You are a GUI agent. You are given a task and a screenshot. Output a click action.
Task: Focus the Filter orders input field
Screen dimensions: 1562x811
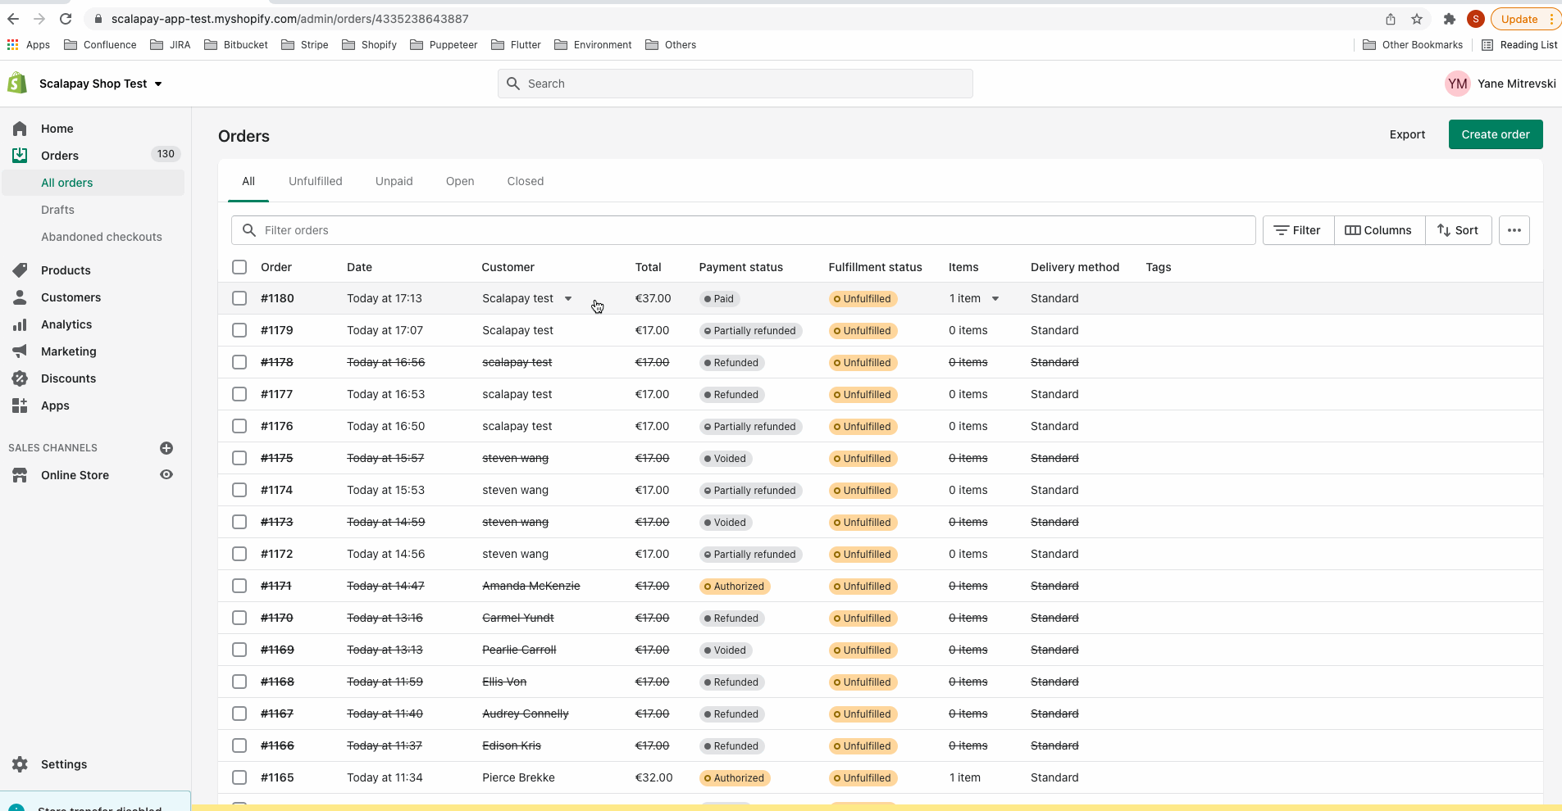pos(754,230)
